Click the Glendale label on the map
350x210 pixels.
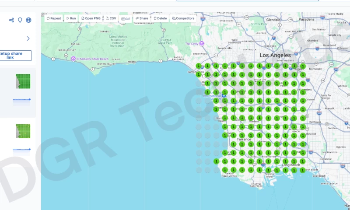pyautogui.click(x=273, y=20)
